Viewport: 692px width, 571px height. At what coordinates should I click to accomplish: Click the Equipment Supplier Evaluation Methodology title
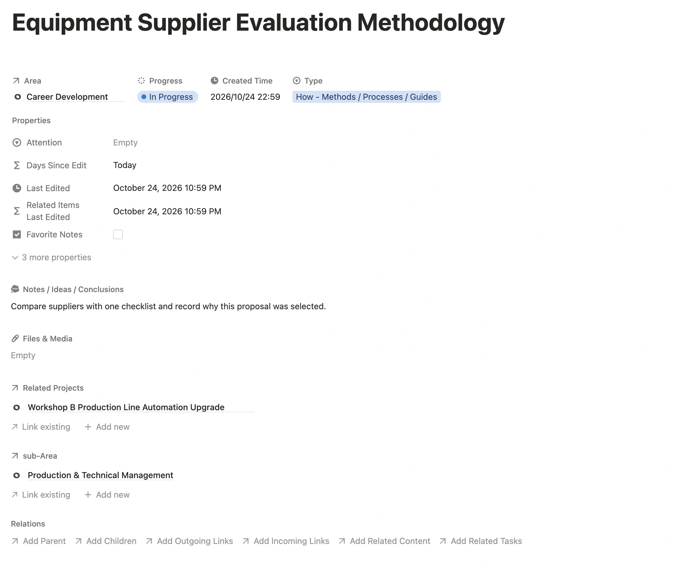coord(258,23)
